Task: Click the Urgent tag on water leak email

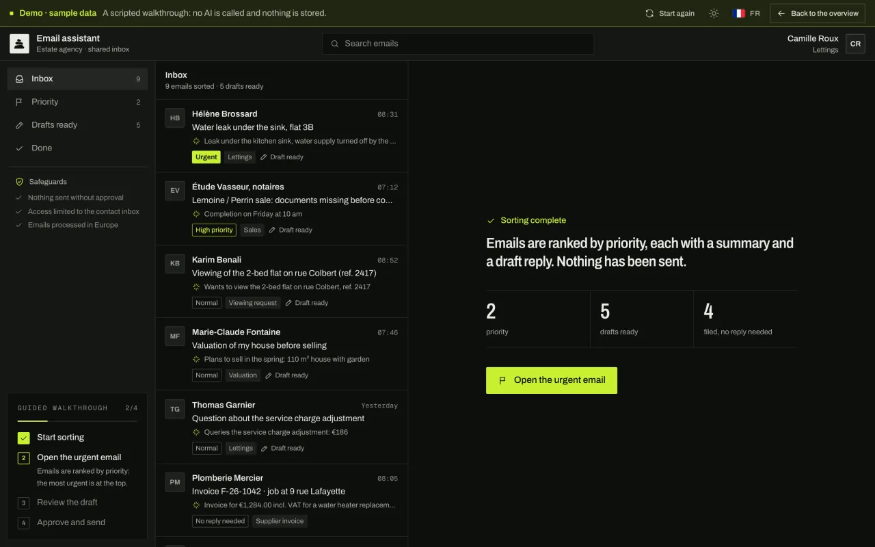Action: pyautogui.click(x=206, y=157)
